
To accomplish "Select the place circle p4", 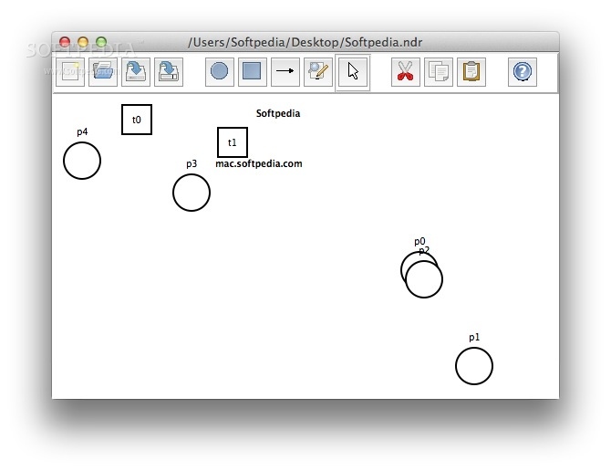I will [x=82, y=161].
